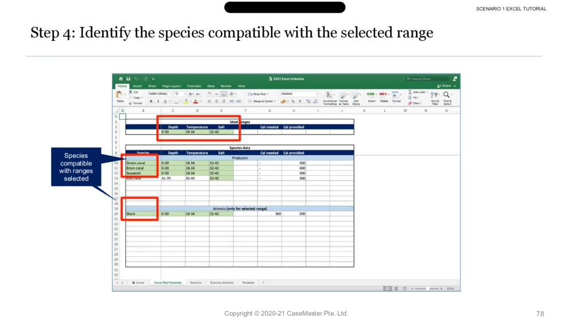Switch to the Formulas ribbon tab
Viewport: 573px width, 323px height.
[194, 86]
